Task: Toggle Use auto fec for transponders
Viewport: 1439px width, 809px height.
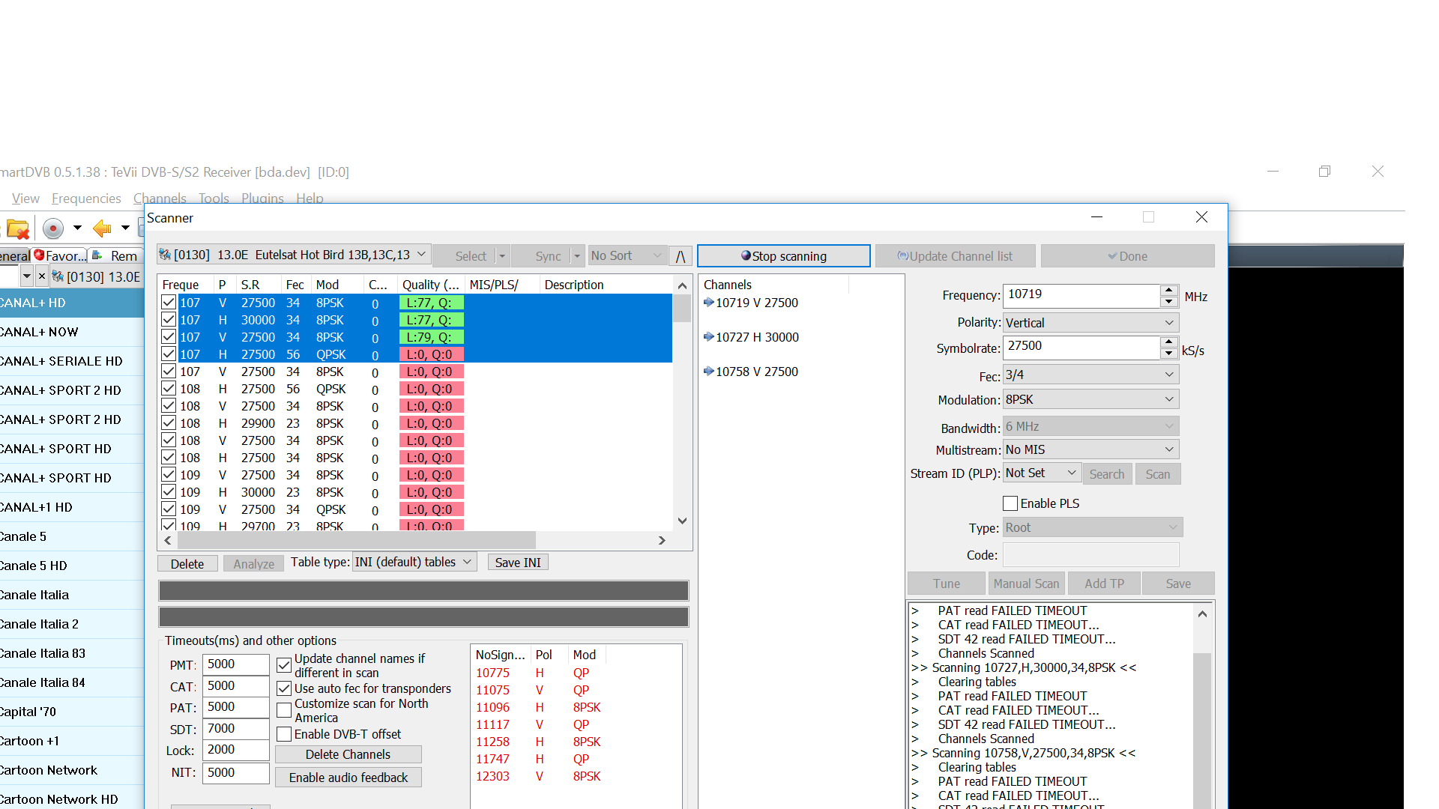Action: (x=284, y=688)
